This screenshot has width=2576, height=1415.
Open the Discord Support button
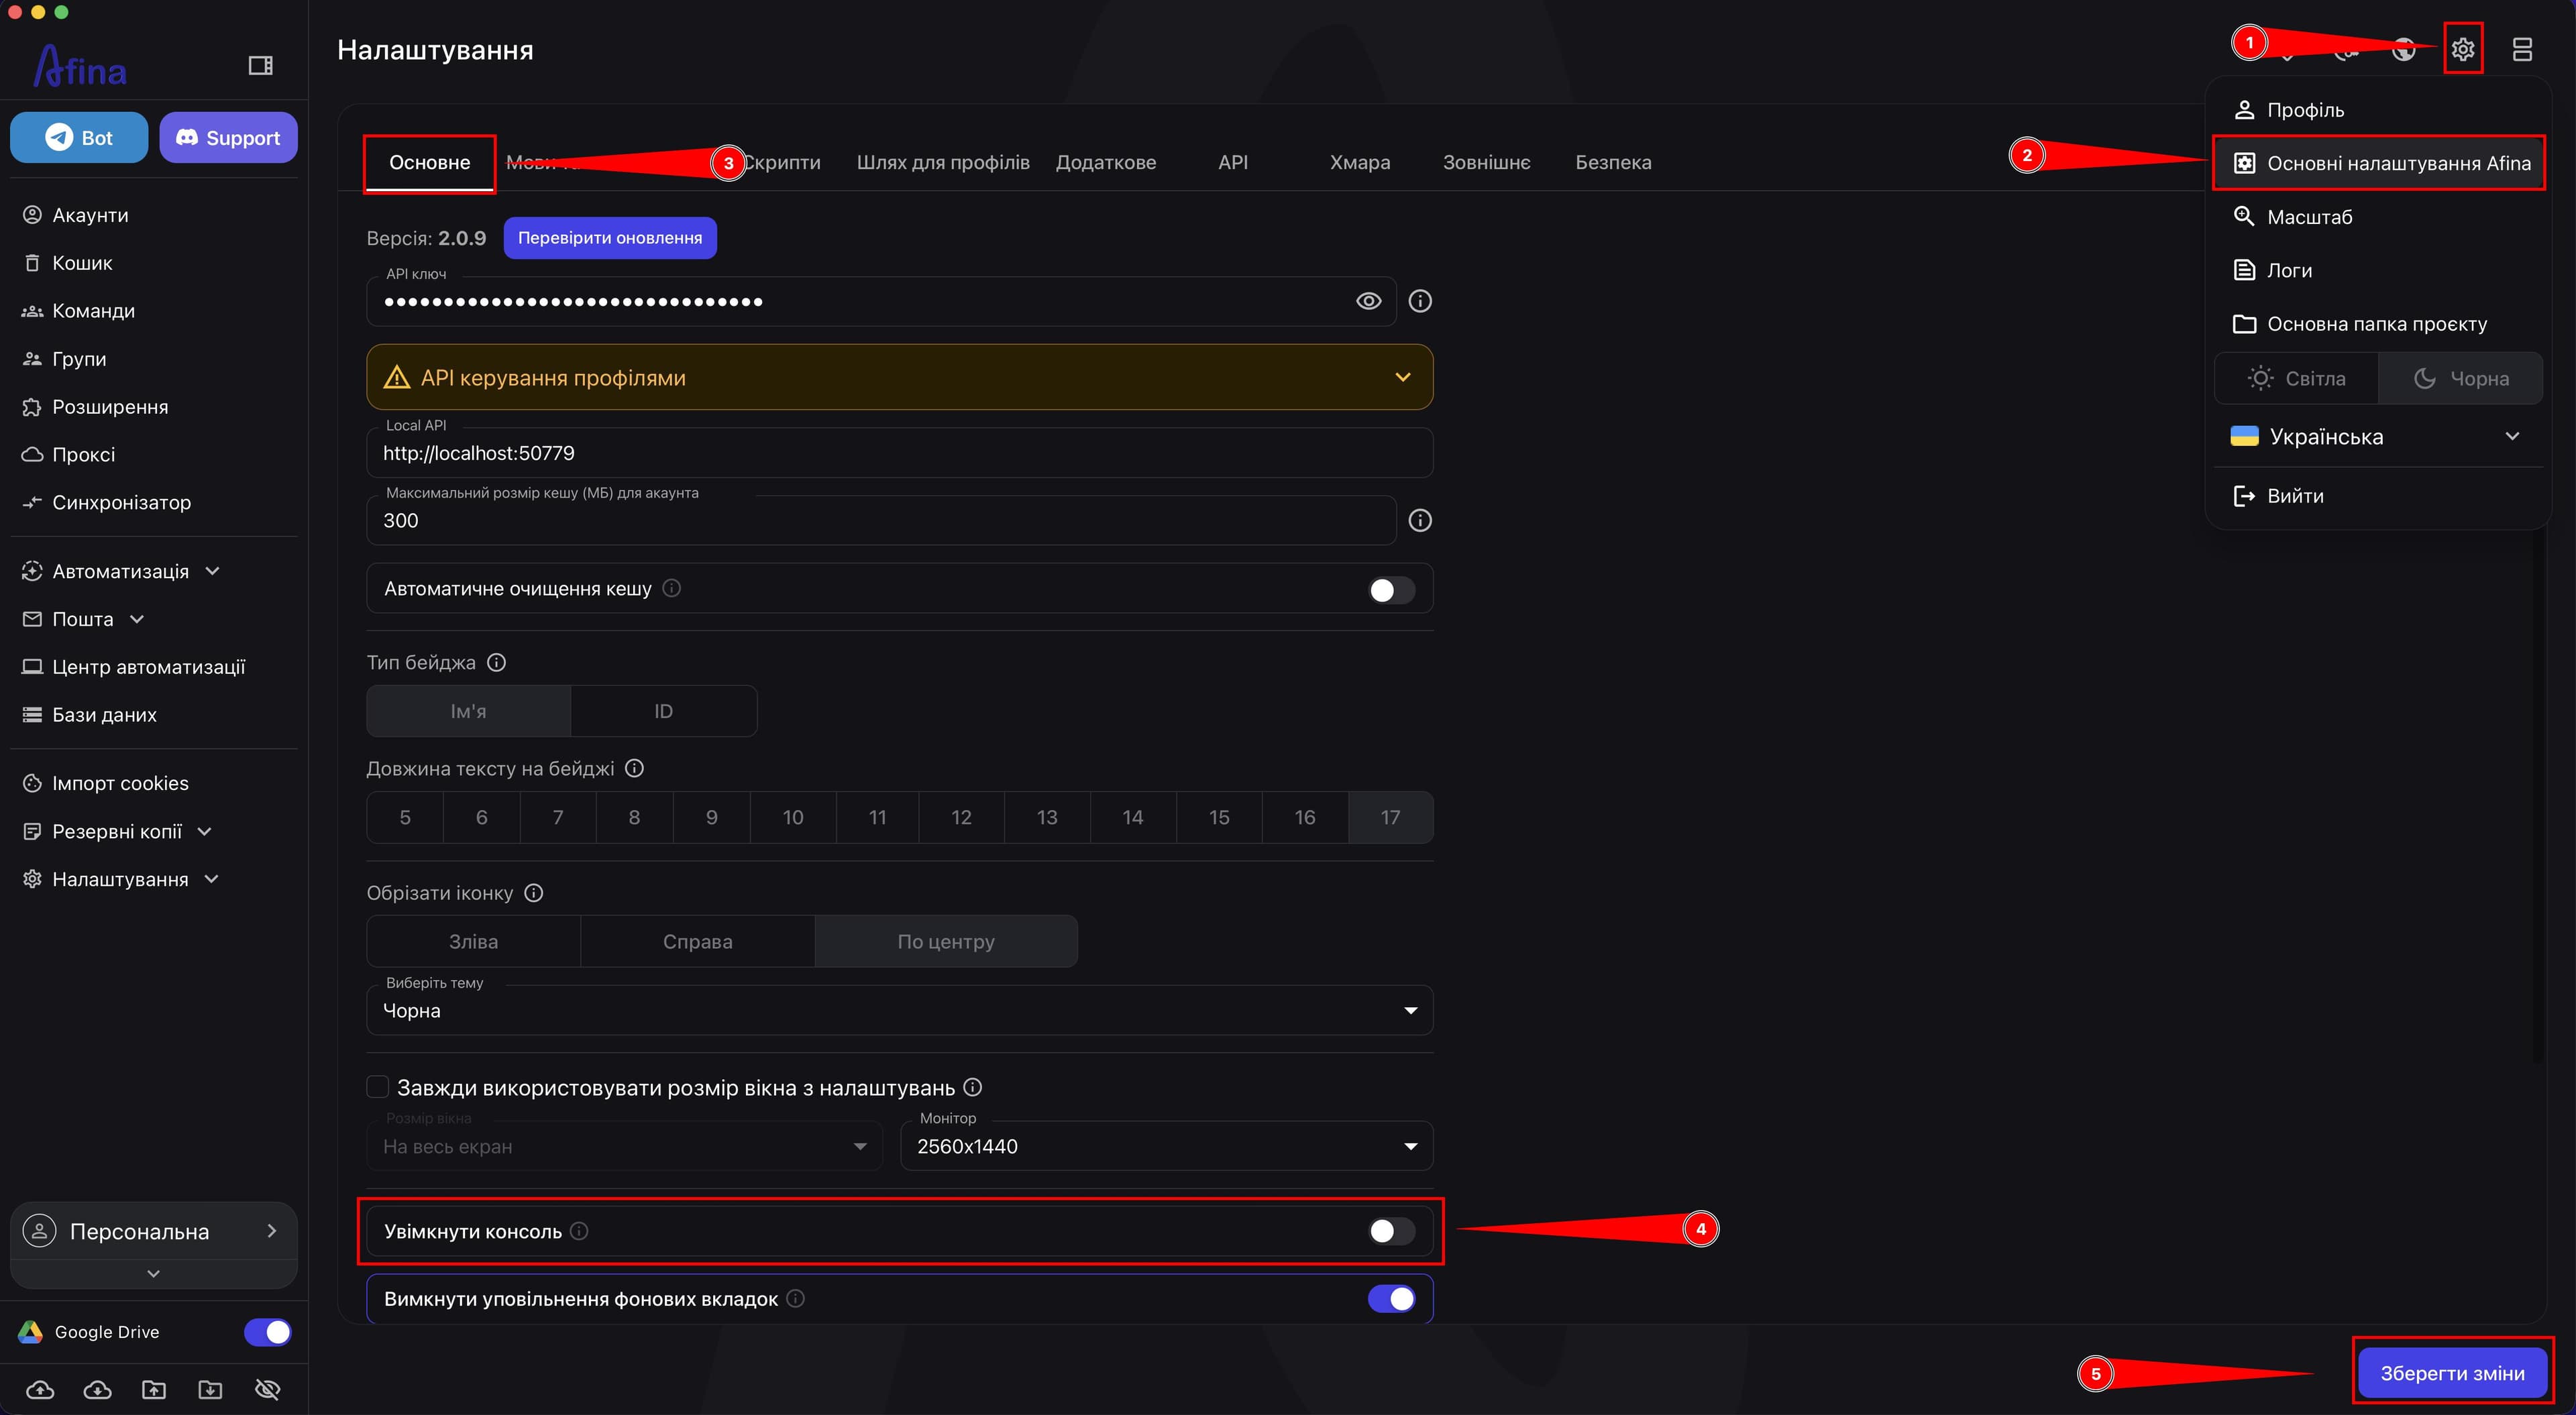pos(228,138)
